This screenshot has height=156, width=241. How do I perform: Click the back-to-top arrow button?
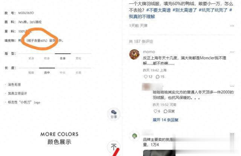[114, 147]
